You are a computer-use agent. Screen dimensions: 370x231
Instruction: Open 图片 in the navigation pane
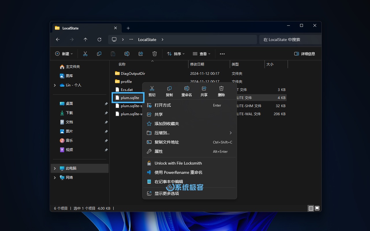tap(66, 131)
